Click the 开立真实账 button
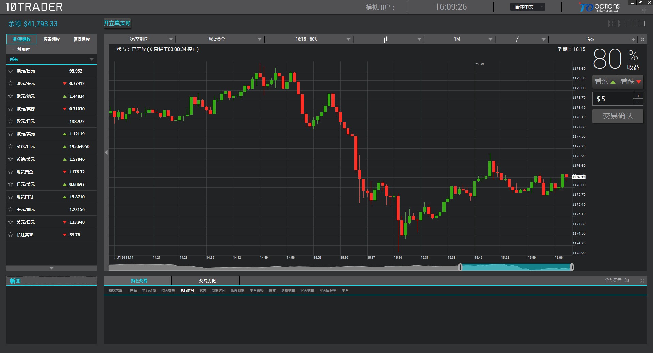 click(117, 23)
